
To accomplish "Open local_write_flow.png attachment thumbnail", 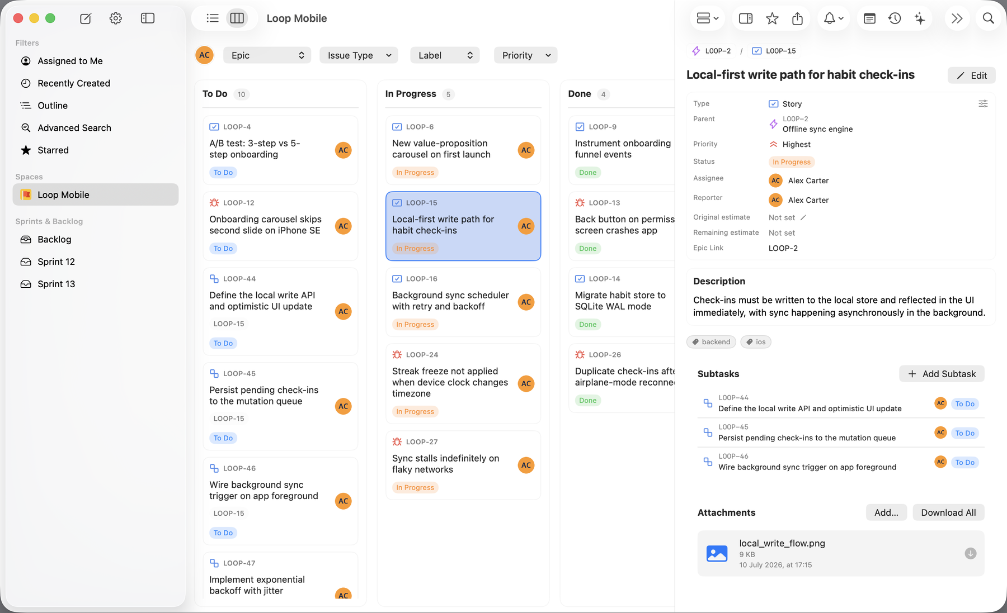I will 717,553.
